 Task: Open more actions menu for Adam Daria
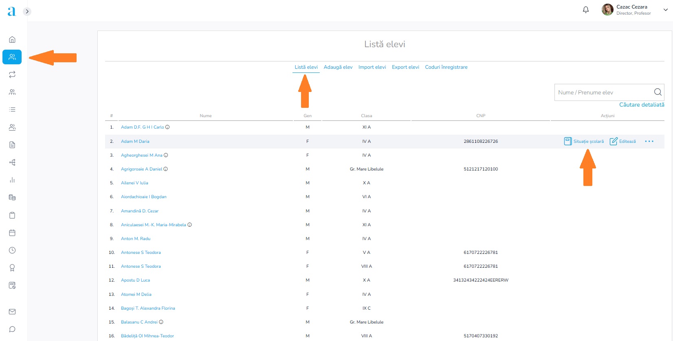coord(649,141)
